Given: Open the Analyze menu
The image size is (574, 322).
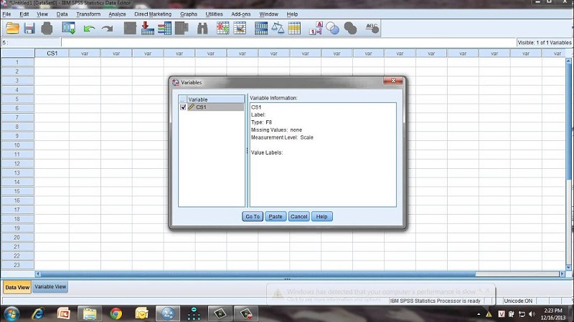Looking at the screenshot, I should pyautogui.click(x=117, y=14).
